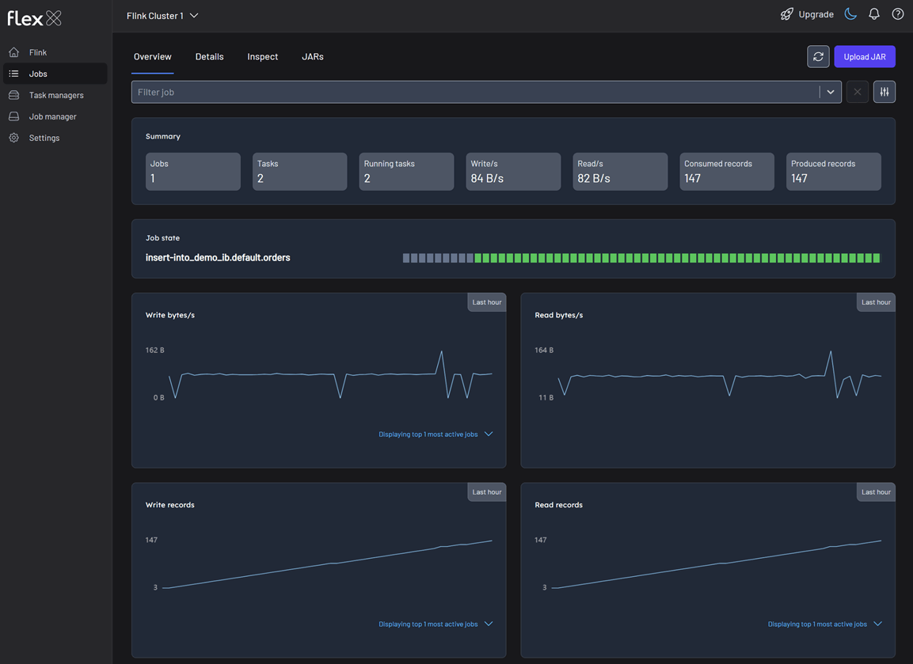Open Task managers in the sidebar

[55, 95]
